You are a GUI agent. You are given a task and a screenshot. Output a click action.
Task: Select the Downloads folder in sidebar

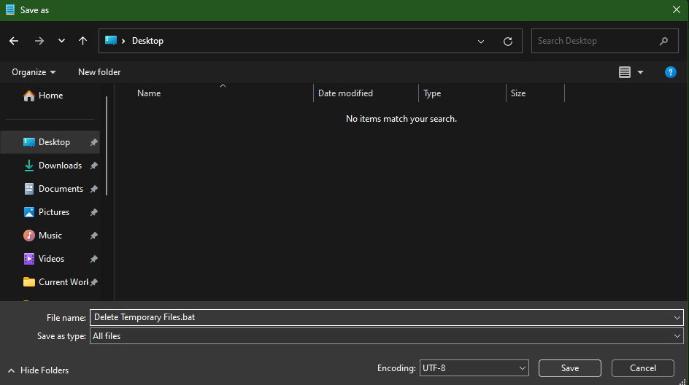coord(60,166)
